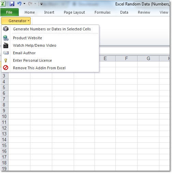Choose Generate Numbers or Dates in Selected Cells

coord(52,29)
